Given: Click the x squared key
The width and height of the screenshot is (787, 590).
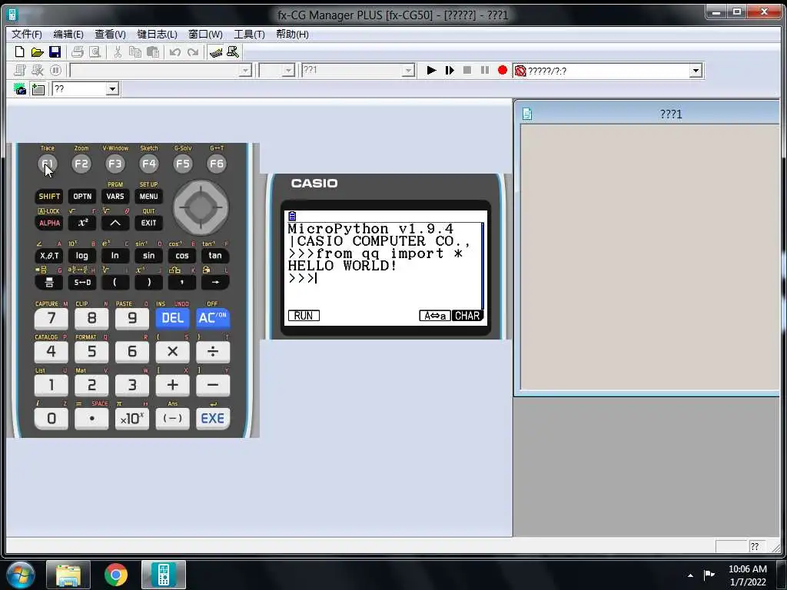Looking at the screenshot, I should pyautogui.click(x=82, y=223).
